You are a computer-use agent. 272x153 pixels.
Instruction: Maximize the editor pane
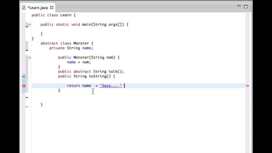point(246,7)
